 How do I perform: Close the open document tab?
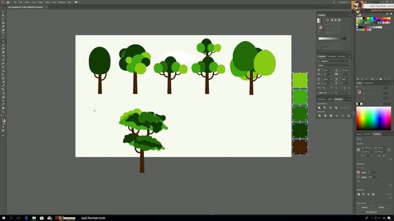47,7
